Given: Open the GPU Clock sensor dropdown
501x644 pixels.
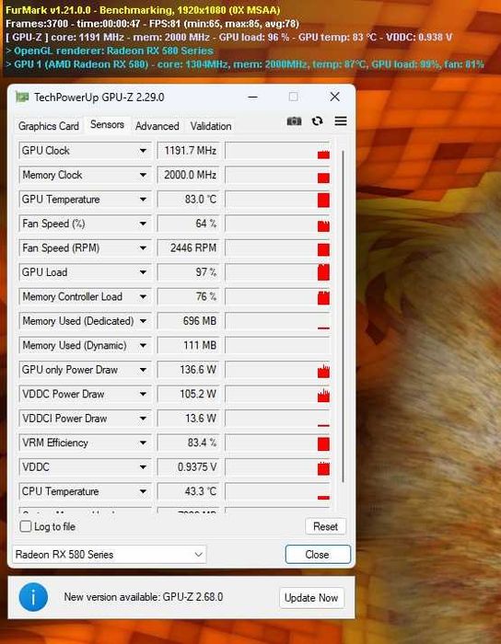Looking at the screenshot, I should [x=143, y=151].
